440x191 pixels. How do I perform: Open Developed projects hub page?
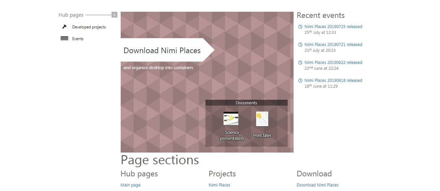pos(89,27)
